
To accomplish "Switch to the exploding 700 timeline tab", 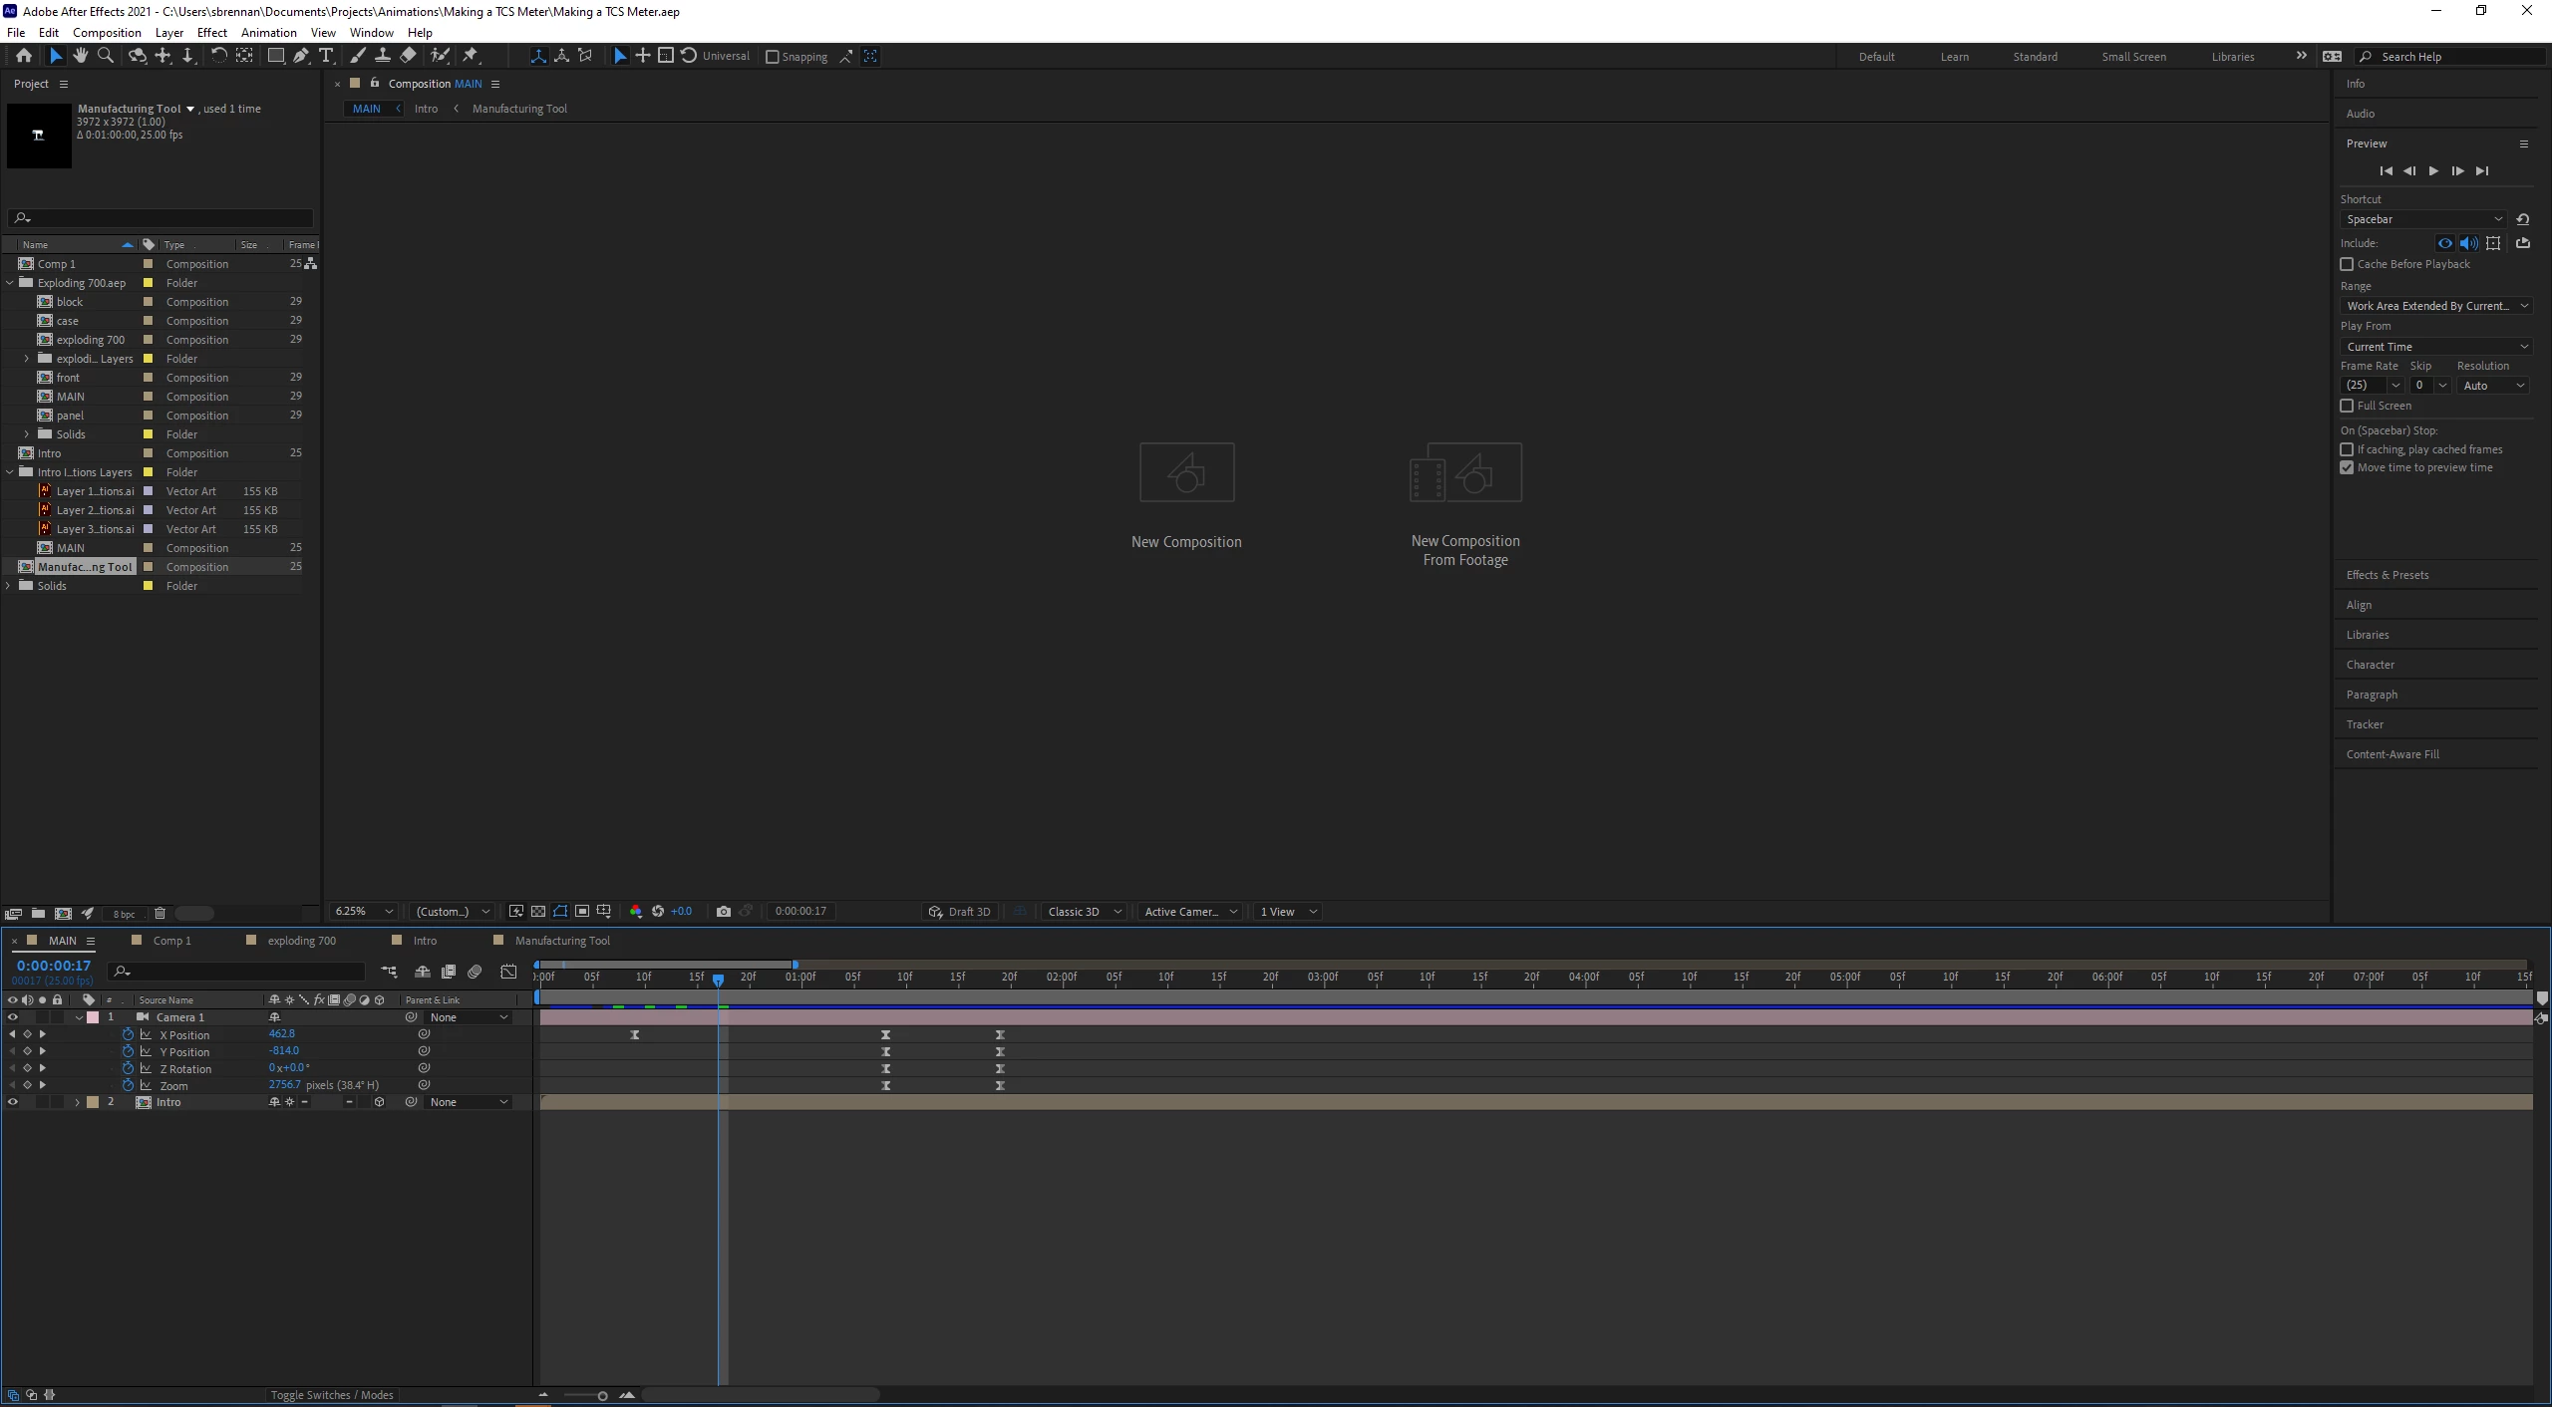I will coord(301,940).
